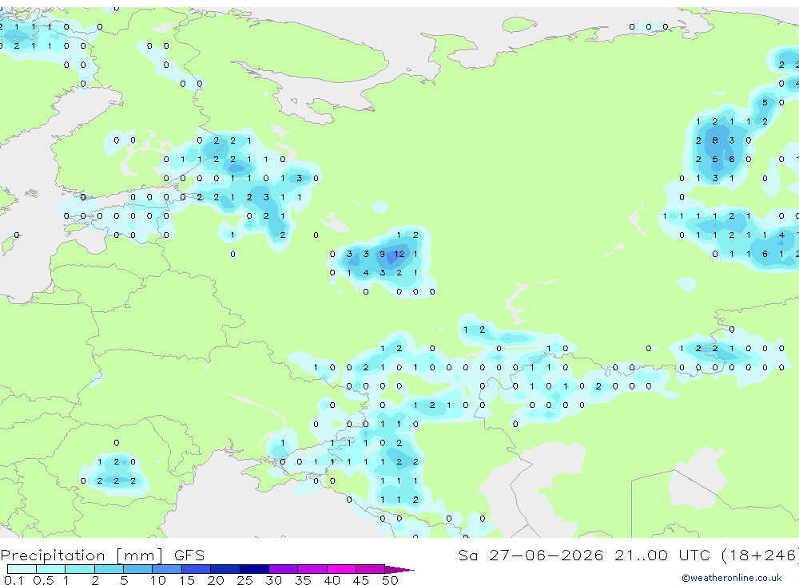799x585 pixels.
Task: Click the "9" precipitation value on map
Action: tap(382, 254)
